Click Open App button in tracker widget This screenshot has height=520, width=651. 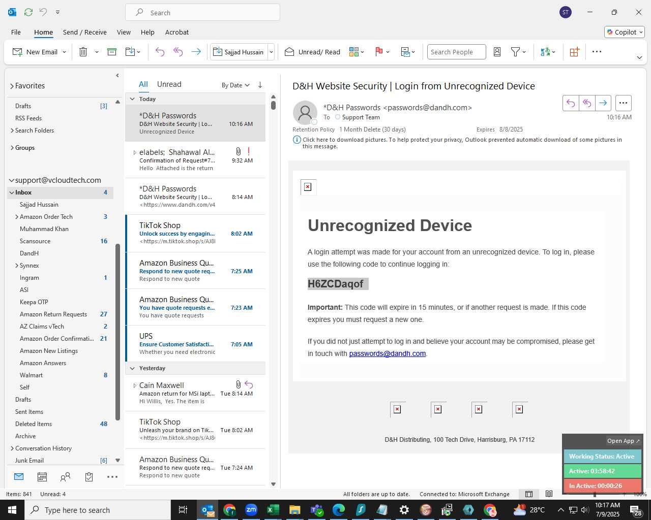point(623,441)
